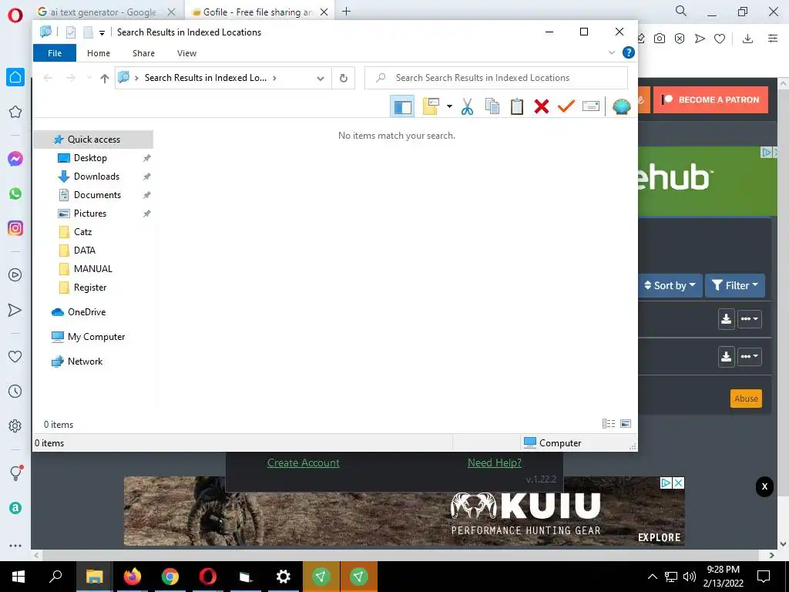Screen dimensions: 789x592
Task: Open the Sort by dropdown on Gofile
Action: pyautogui.click(x=670, y=285)
